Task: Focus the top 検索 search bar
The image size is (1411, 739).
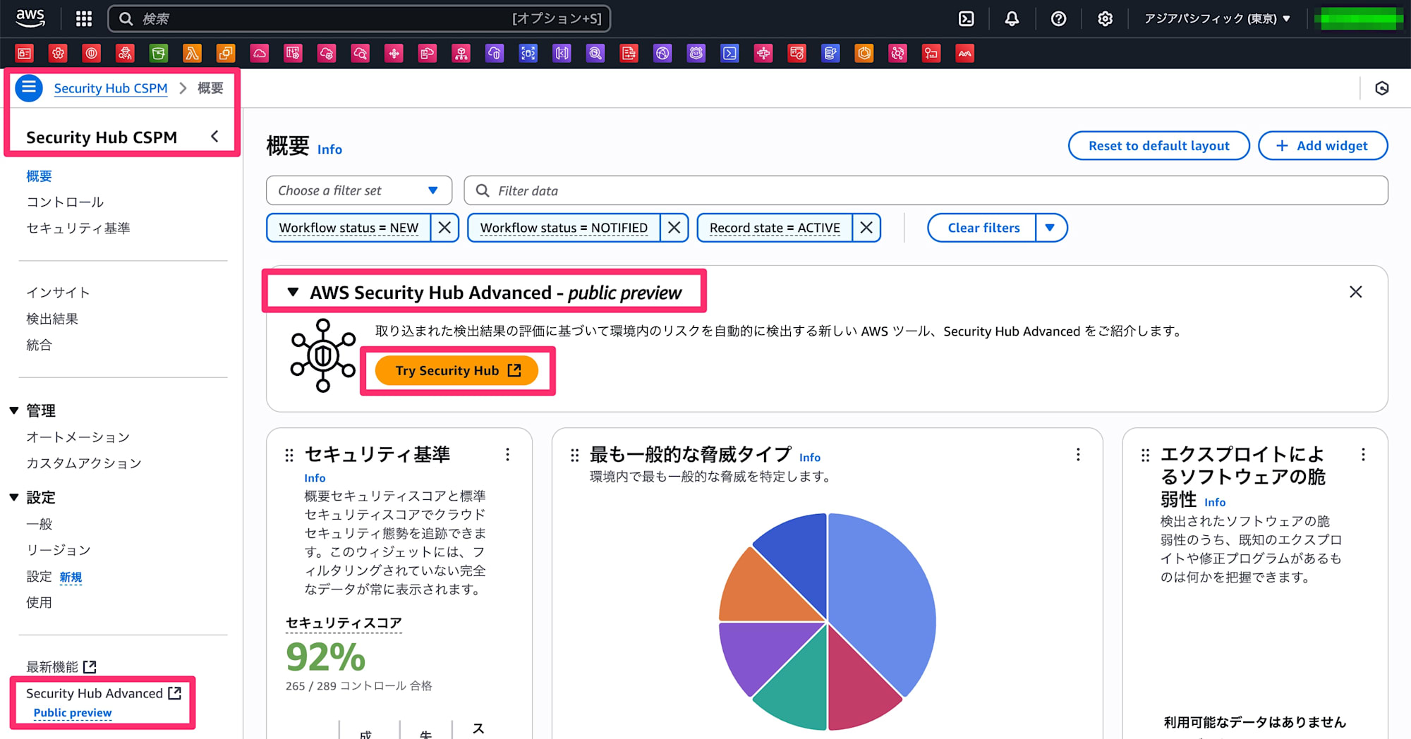Action: point(359,18)
